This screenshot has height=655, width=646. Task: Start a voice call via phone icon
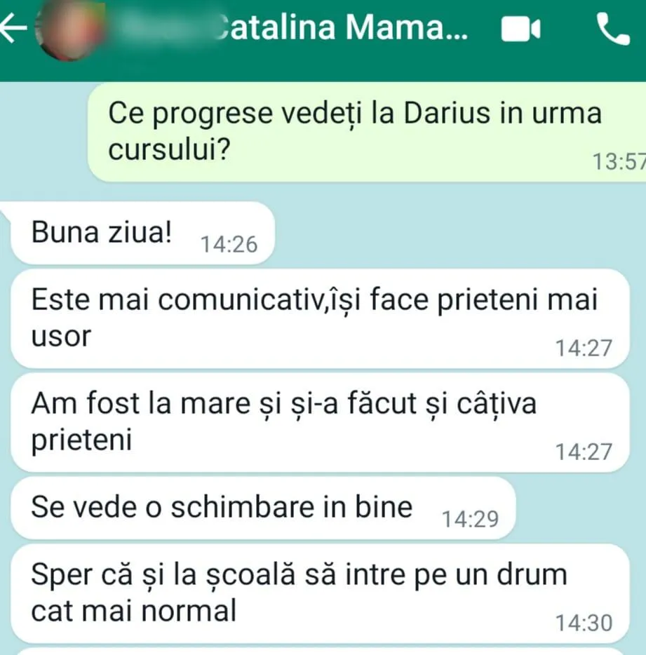[x=612, y=29]
